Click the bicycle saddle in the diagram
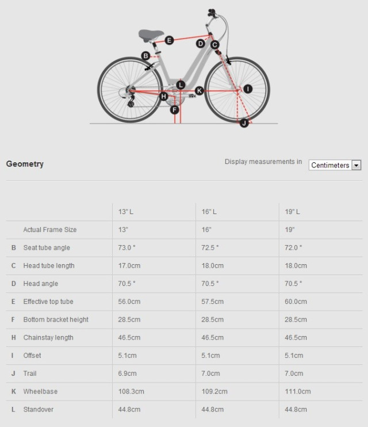This screenshot has width=368, height=427. [x=151, y=35]
